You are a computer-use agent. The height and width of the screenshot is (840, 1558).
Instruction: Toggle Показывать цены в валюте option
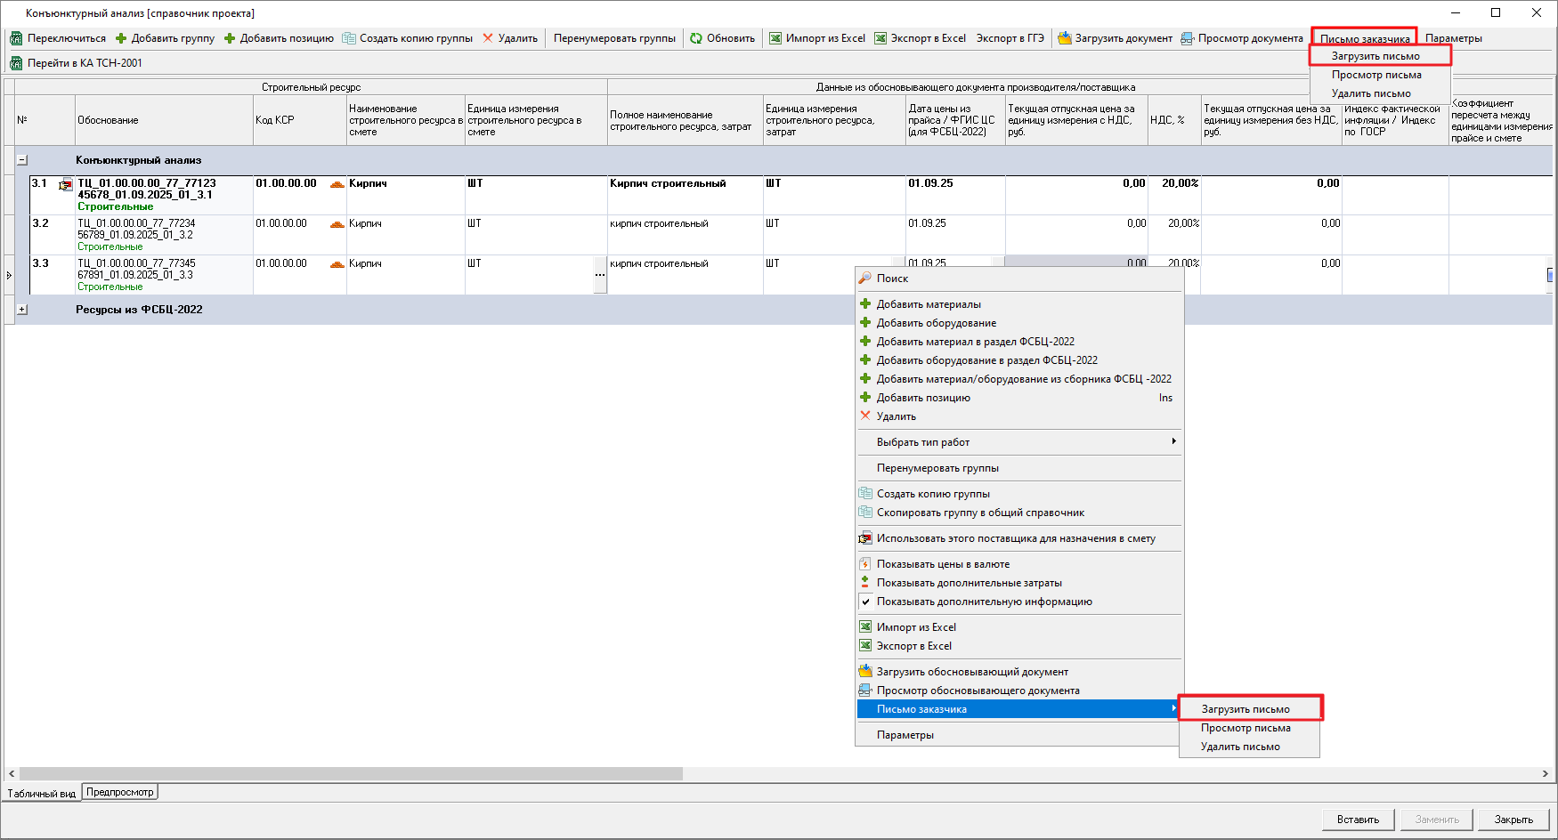tap(942, 564)
